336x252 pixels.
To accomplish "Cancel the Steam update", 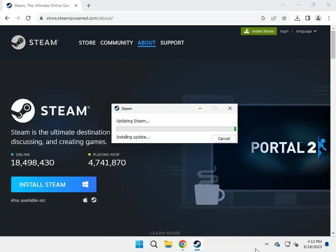I will tap(224, 139).
